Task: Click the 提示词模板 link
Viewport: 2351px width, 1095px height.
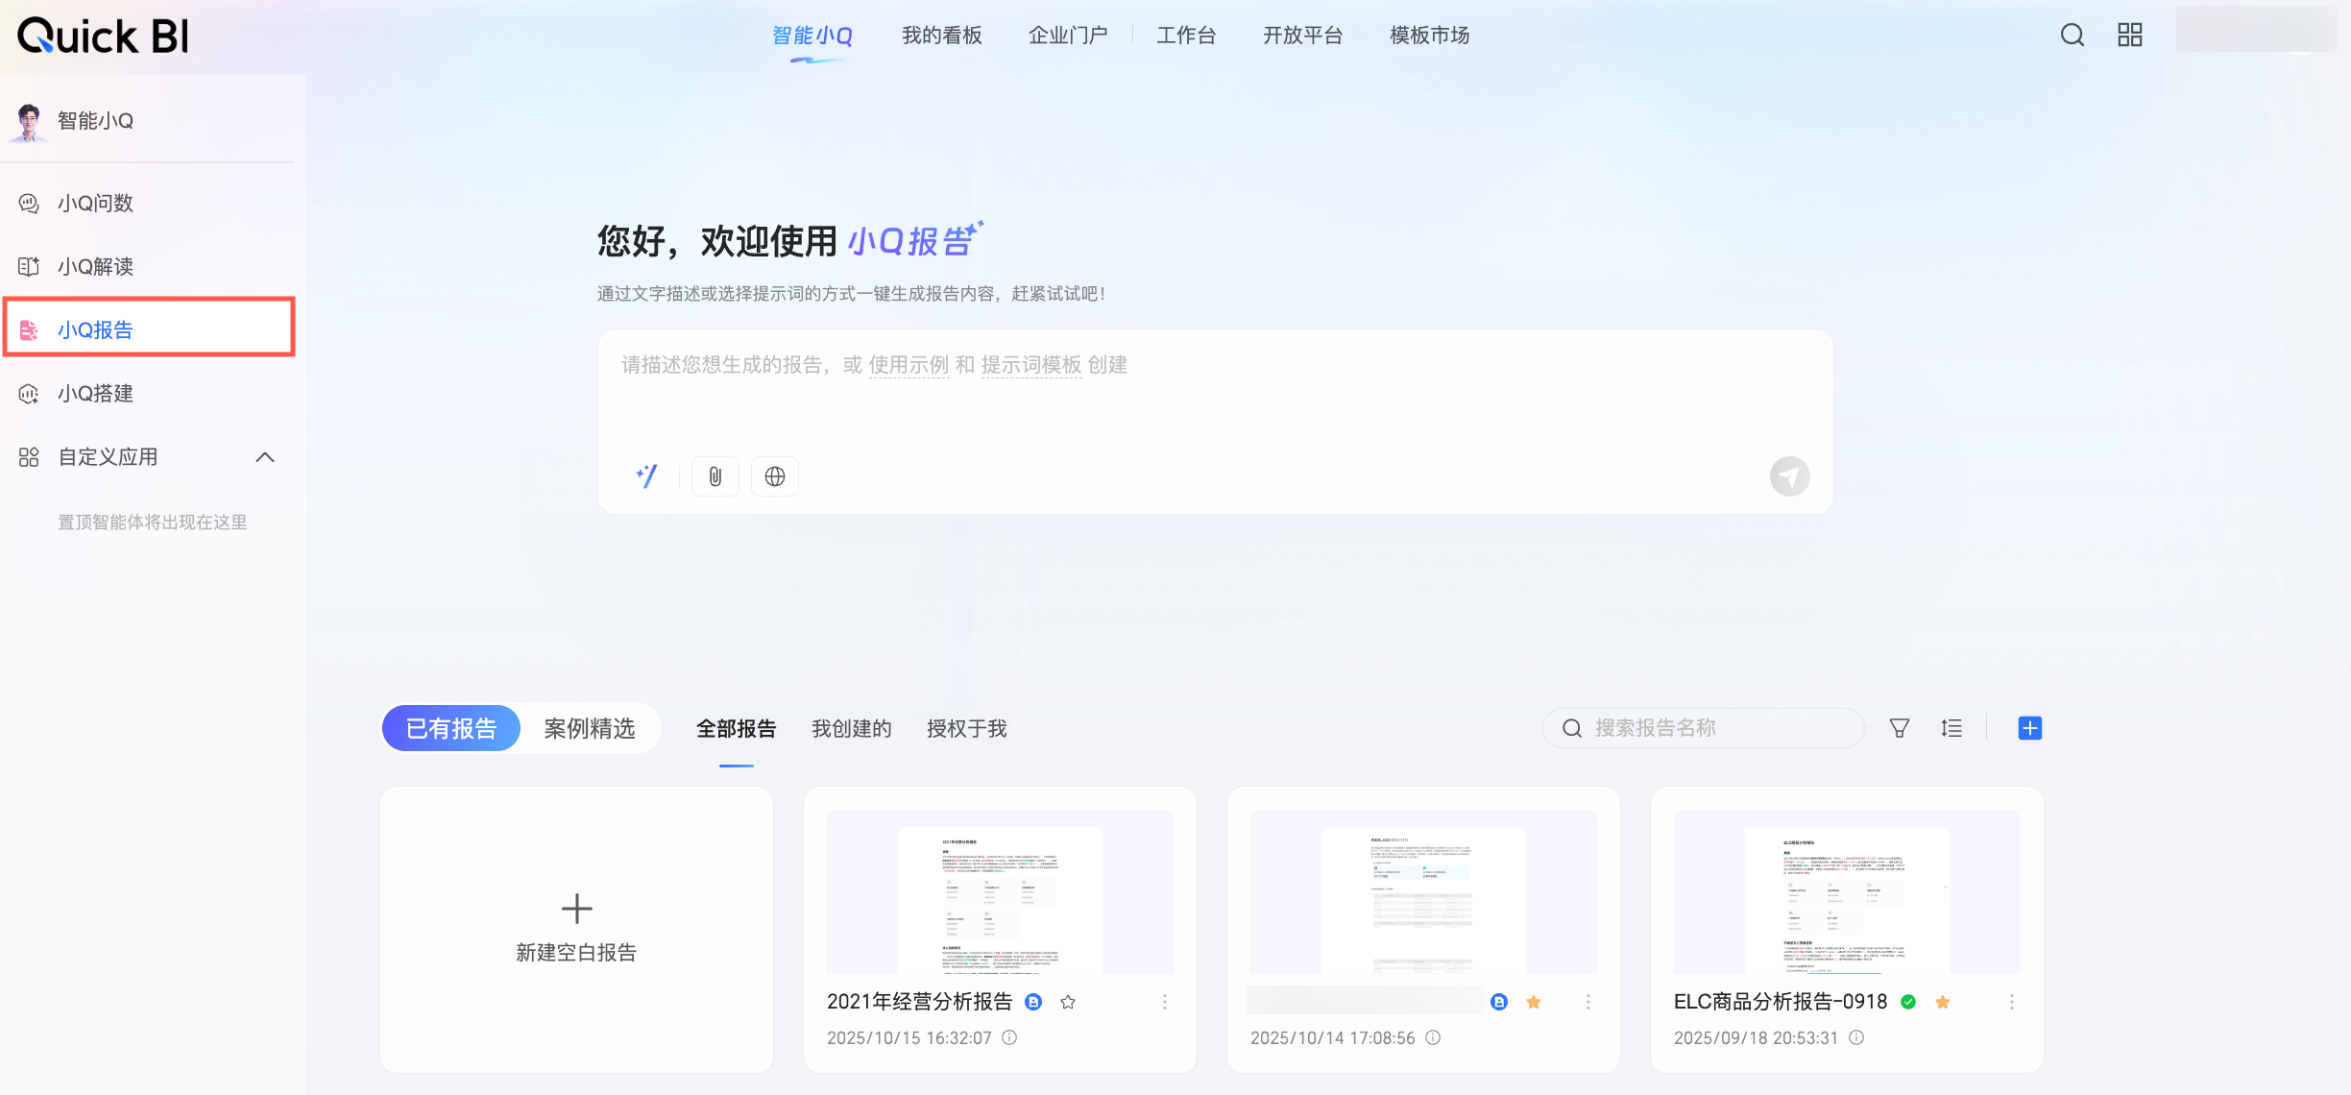Action: pos(1030,365)
